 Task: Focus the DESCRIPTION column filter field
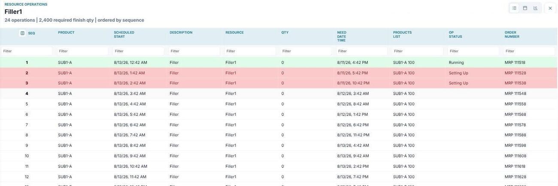(x=194, y=51)
